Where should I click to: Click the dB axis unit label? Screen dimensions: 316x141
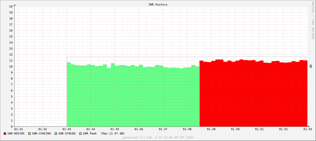click(x=311, y=66)
